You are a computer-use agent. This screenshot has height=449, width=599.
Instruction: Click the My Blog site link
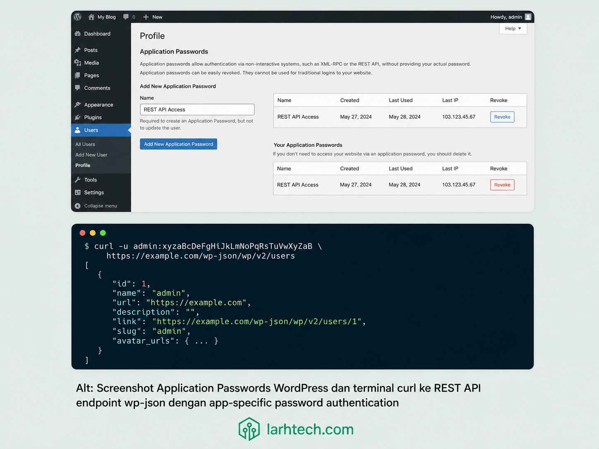[x=106, y=17]
